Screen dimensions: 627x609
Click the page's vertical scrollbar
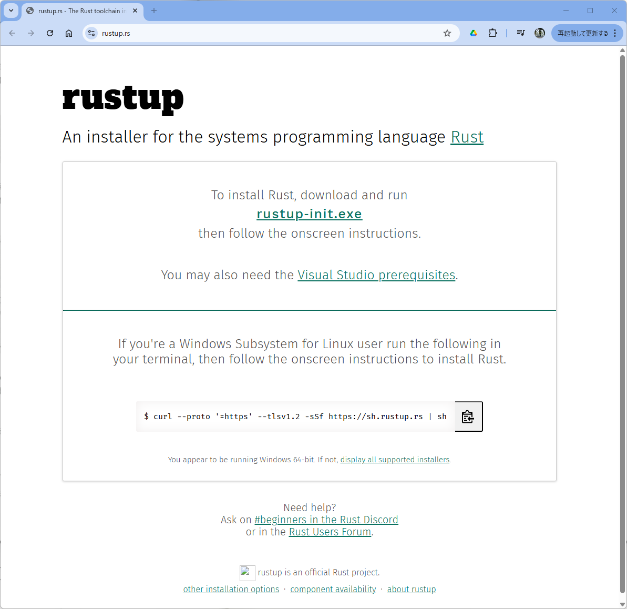[x=622, y=316]
